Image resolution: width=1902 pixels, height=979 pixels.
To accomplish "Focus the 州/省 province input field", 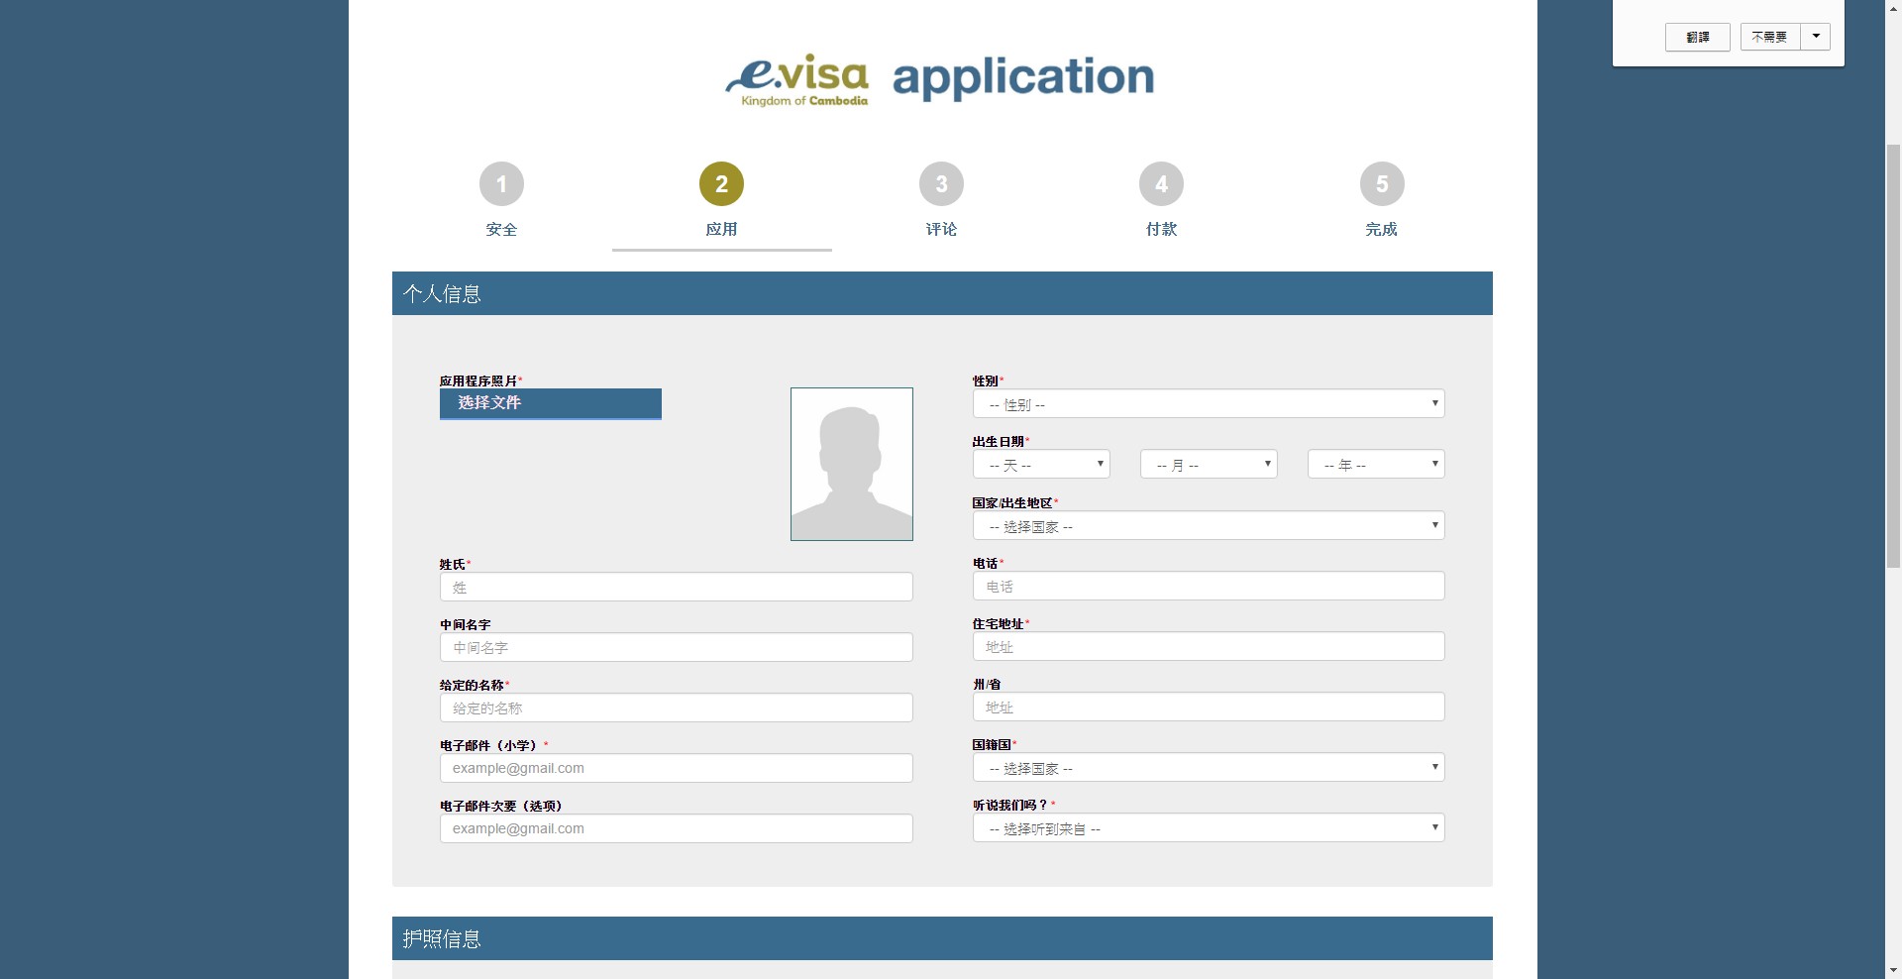I will pyautogui.click(x=1209, y=707).
